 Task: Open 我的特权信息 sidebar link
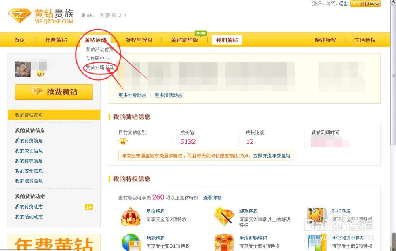pyautogui.click(x=29, y=161)
